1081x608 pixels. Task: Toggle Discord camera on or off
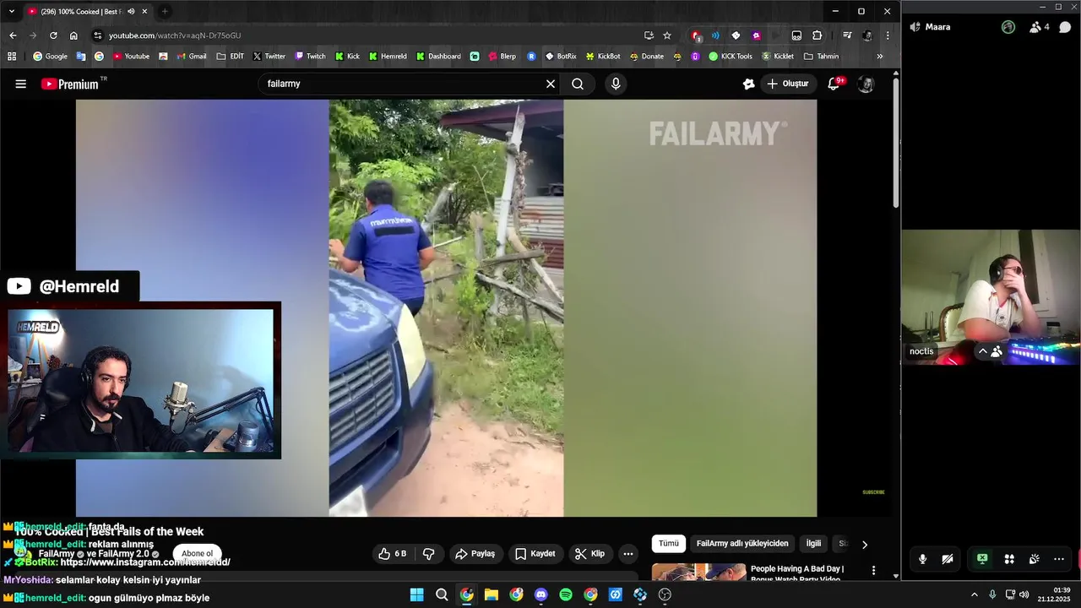[x=948, y=559]
